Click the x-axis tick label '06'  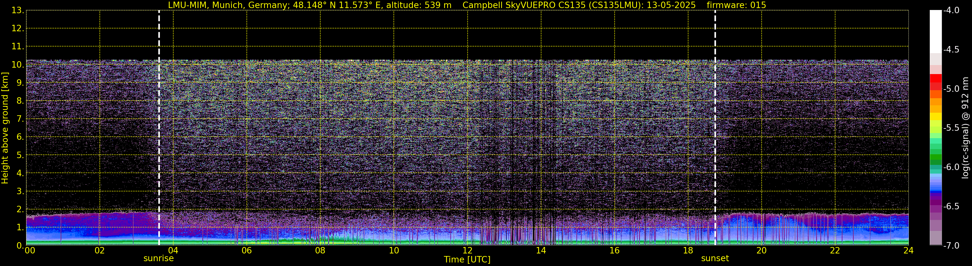(246, 251)
